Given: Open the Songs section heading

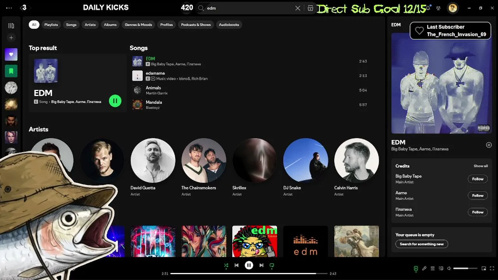Looking at the screenshot, I should [x=139, y=48].
